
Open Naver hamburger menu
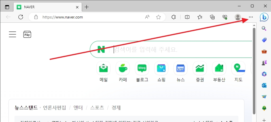click(12, 34)
